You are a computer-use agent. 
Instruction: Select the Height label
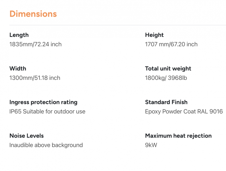pyautogui.click(x=154, y=35)
